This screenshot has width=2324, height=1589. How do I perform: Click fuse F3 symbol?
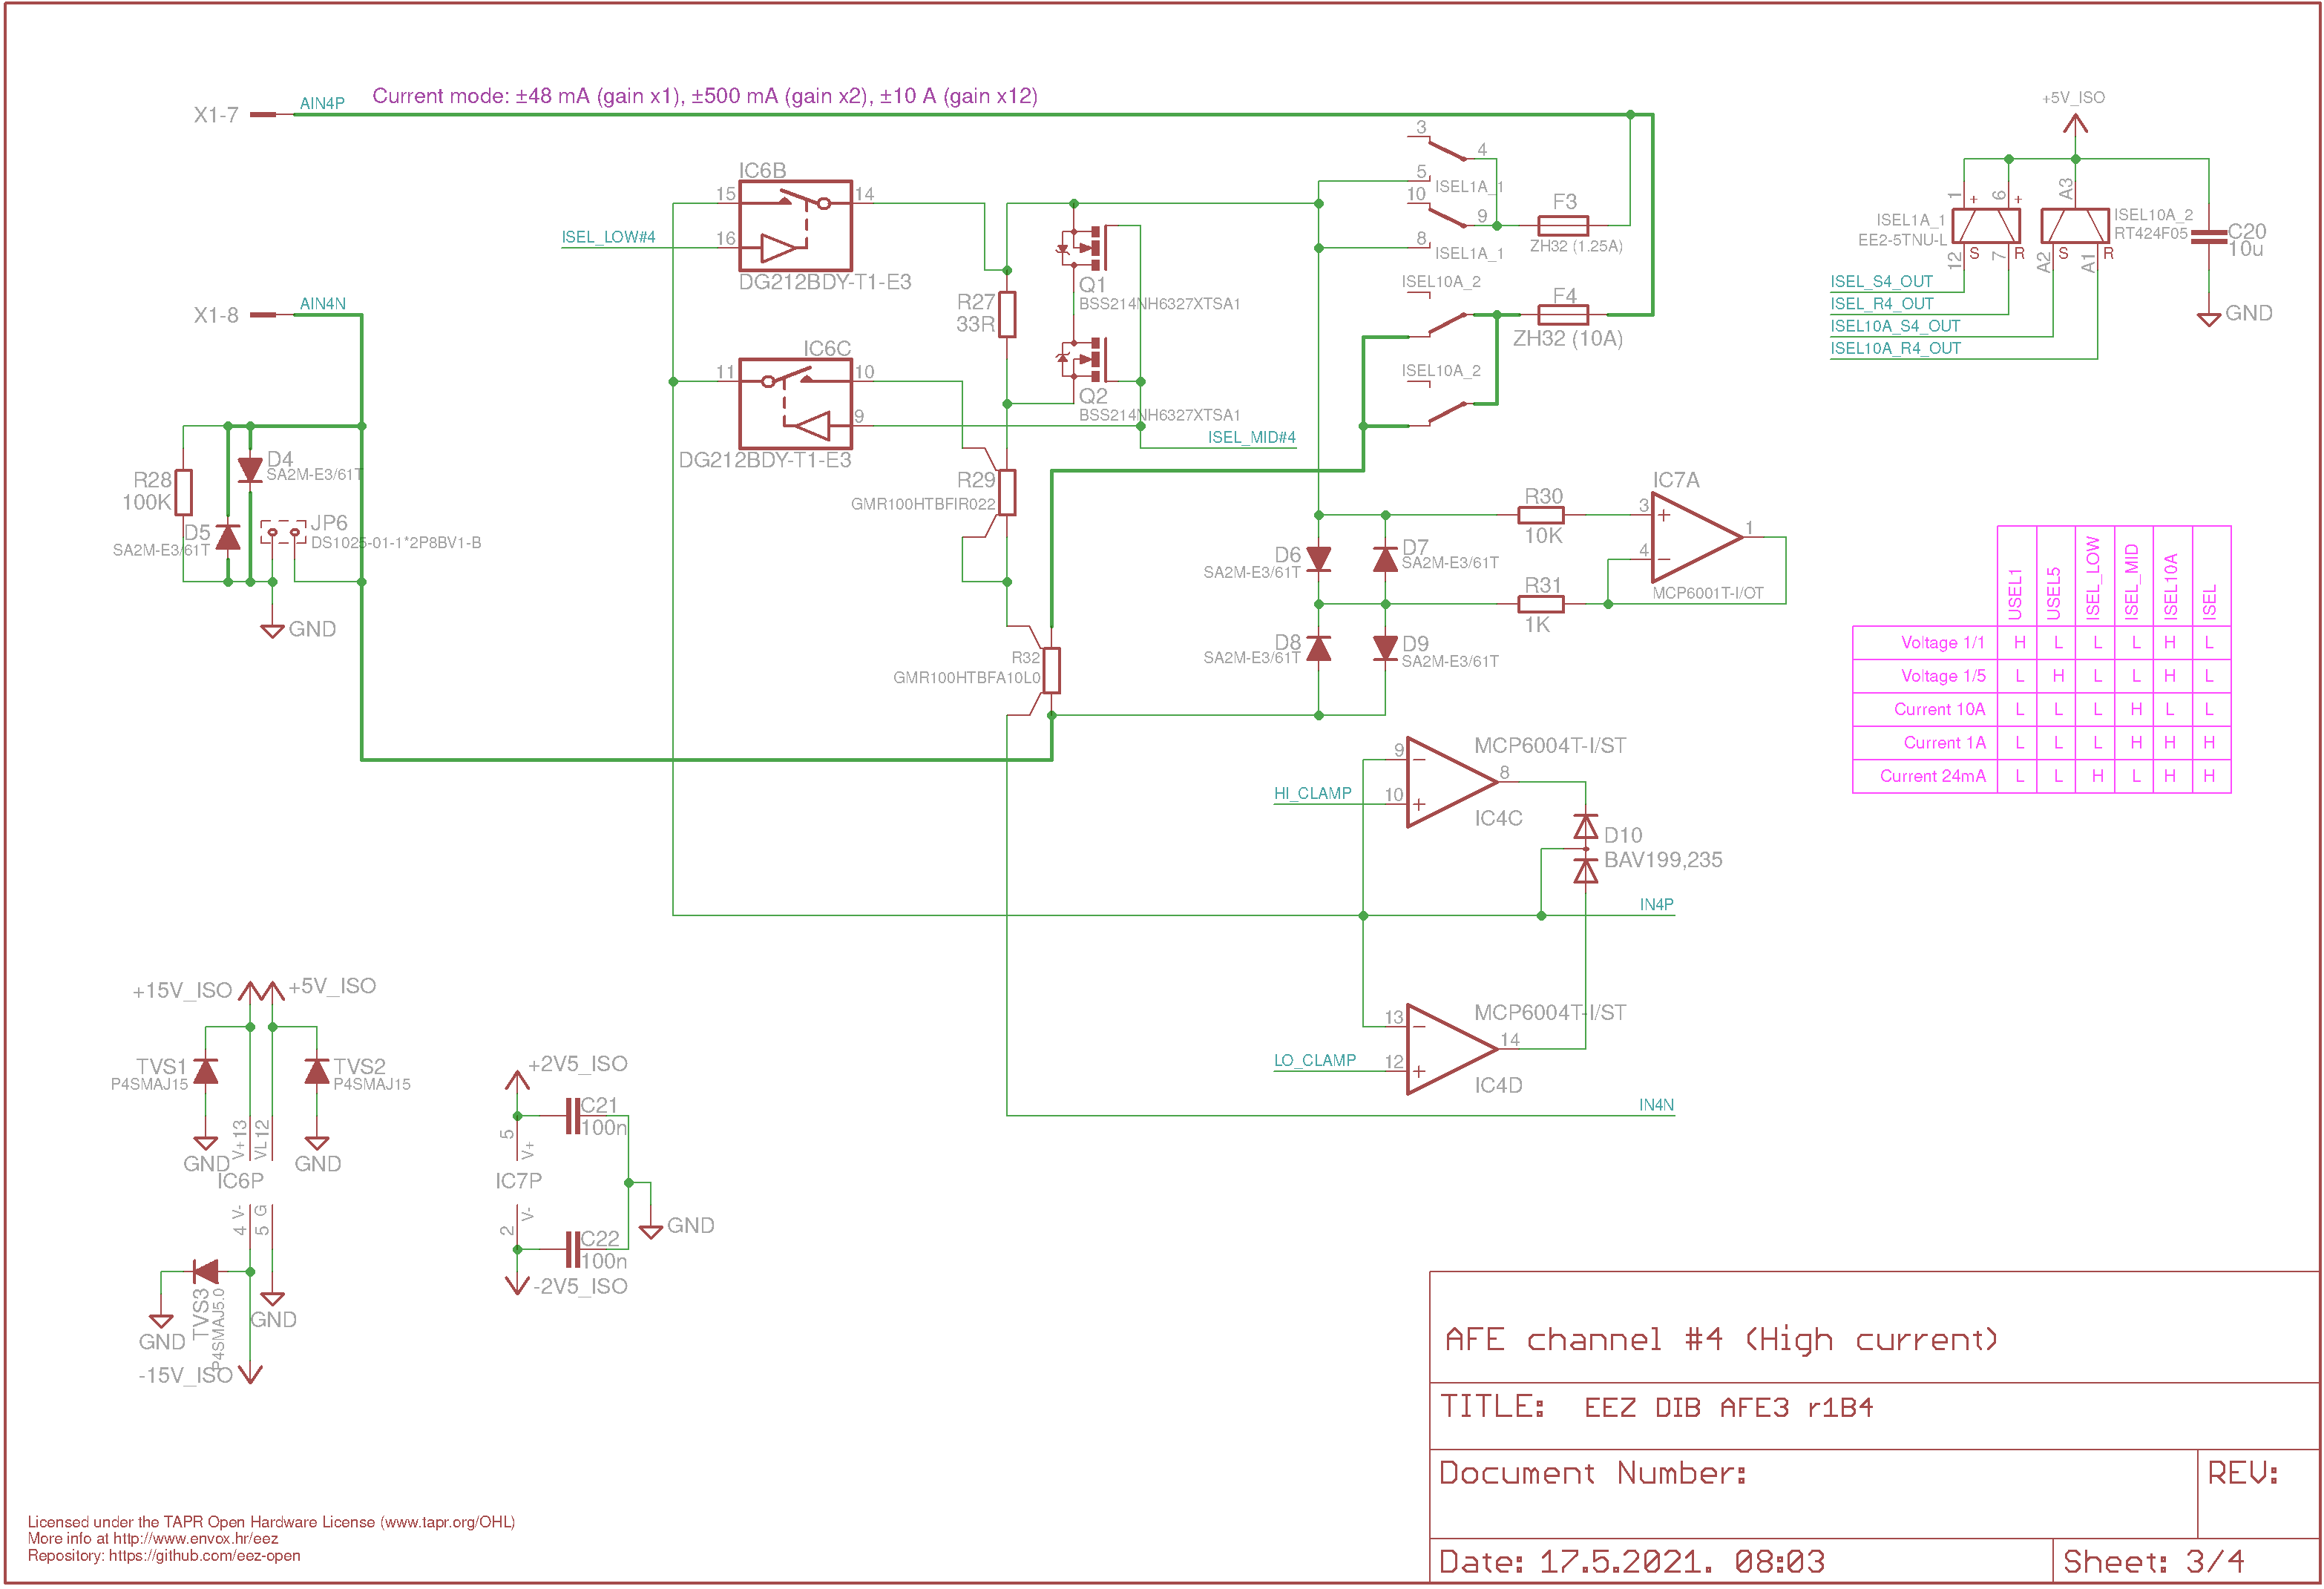click(1563, 225)
